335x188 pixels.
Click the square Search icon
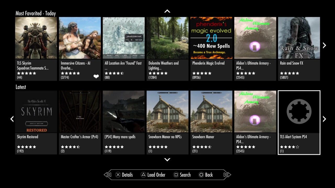[x=176, y=175]
